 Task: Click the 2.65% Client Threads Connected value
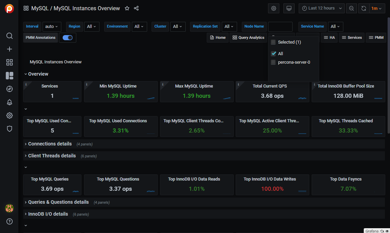pos(197,130)
